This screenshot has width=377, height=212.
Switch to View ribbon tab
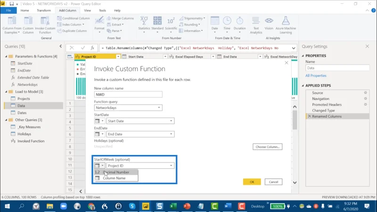[x=88, y=10]
